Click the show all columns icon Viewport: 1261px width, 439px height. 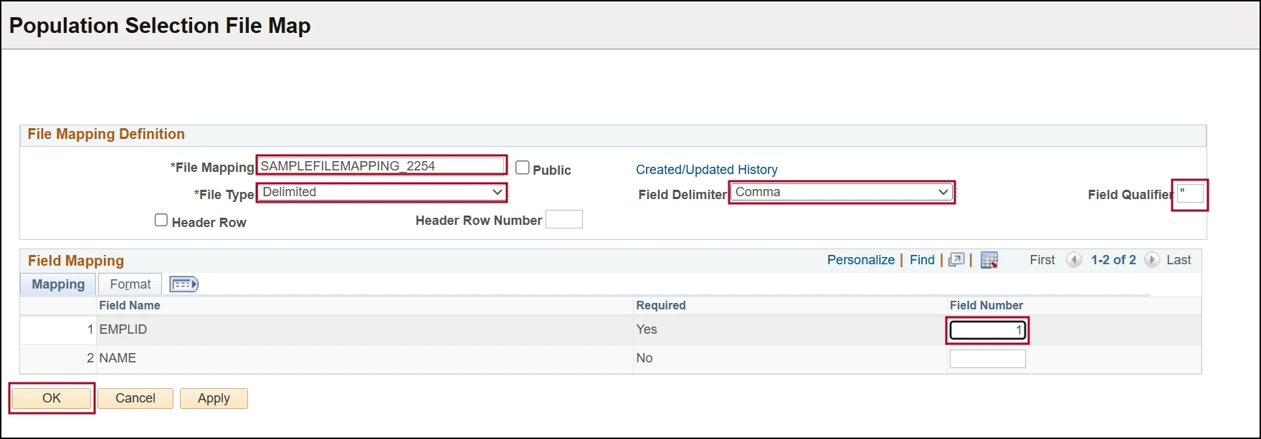coord(184,284)
